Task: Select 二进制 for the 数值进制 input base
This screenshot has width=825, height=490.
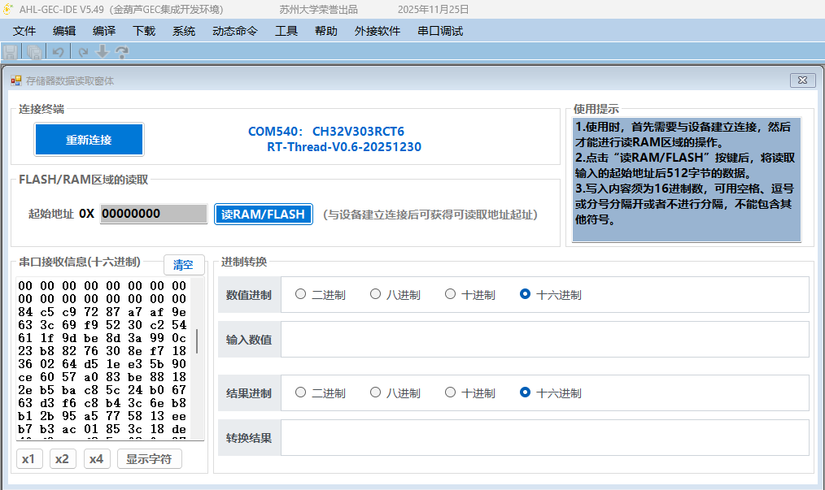Action: click(301, 294)
